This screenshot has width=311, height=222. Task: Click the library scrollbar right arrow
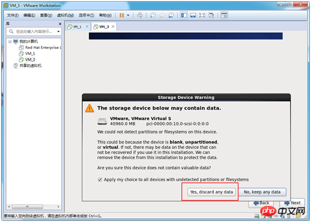[x=59, y=207]
